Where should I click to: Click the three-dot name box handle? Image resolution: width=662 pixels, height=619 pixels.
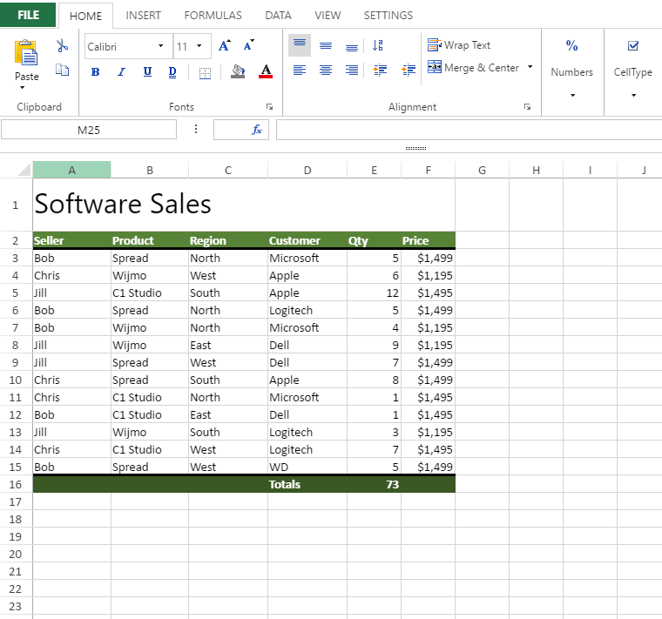coord(195,129)
